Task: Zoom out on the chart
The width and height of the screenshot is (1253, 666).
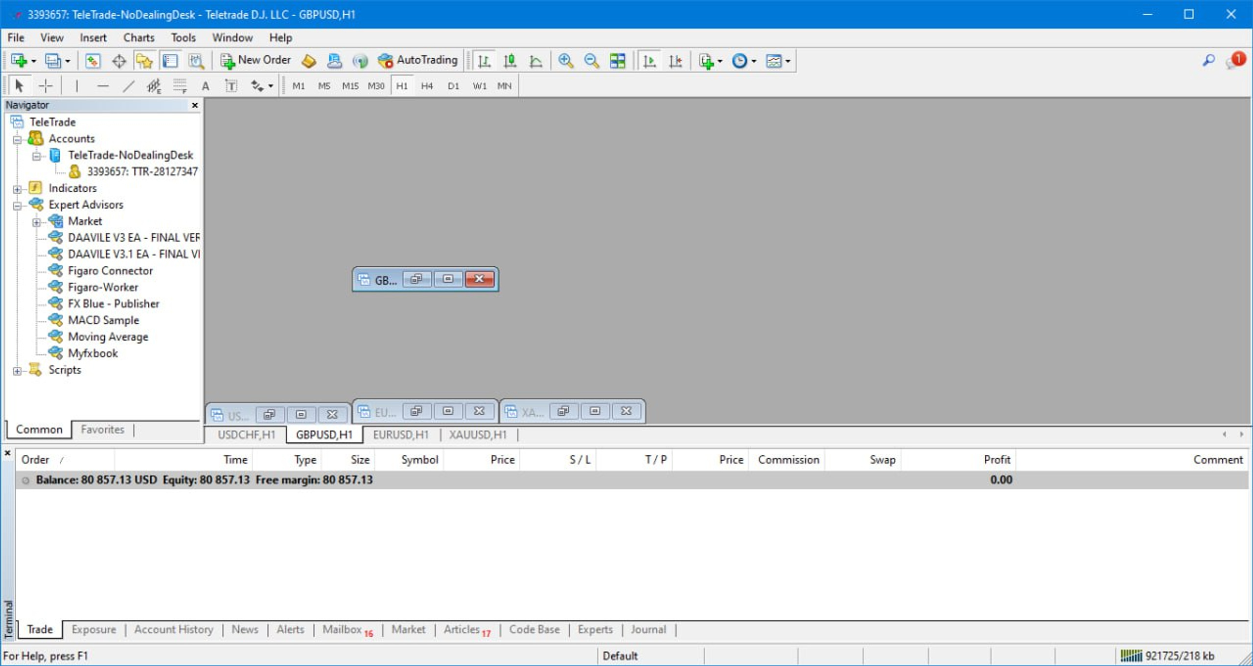Action: click(x=592, y=61)
